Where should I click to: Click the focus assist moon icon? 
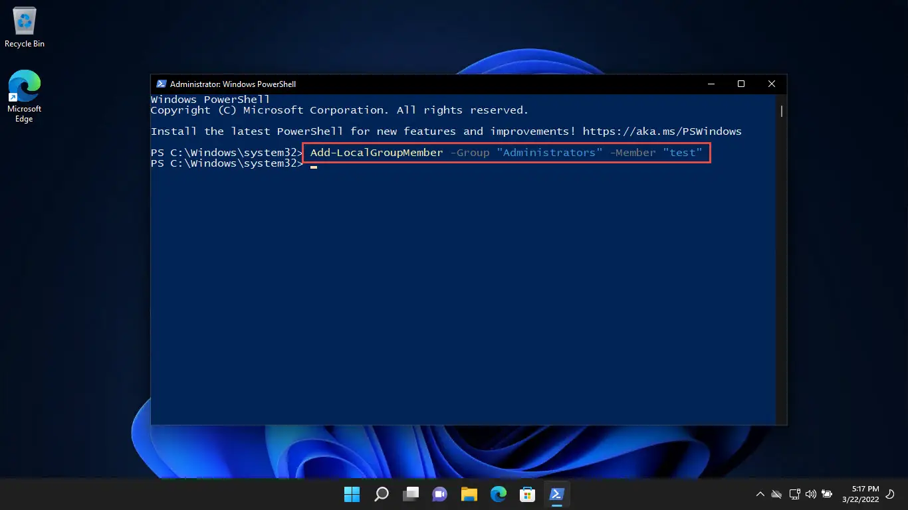tap(890, 494)
